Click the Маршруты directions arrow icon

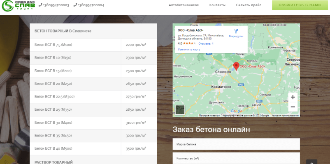point(236,31)
